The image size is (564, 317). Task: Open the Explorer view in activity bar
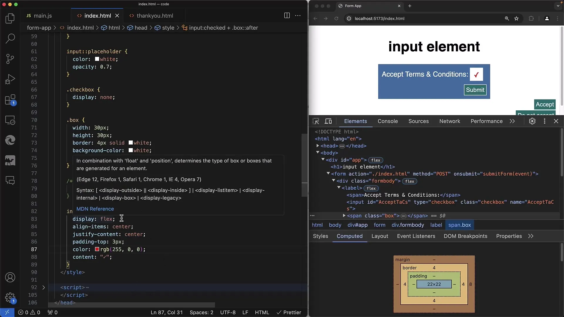[10, 18]
